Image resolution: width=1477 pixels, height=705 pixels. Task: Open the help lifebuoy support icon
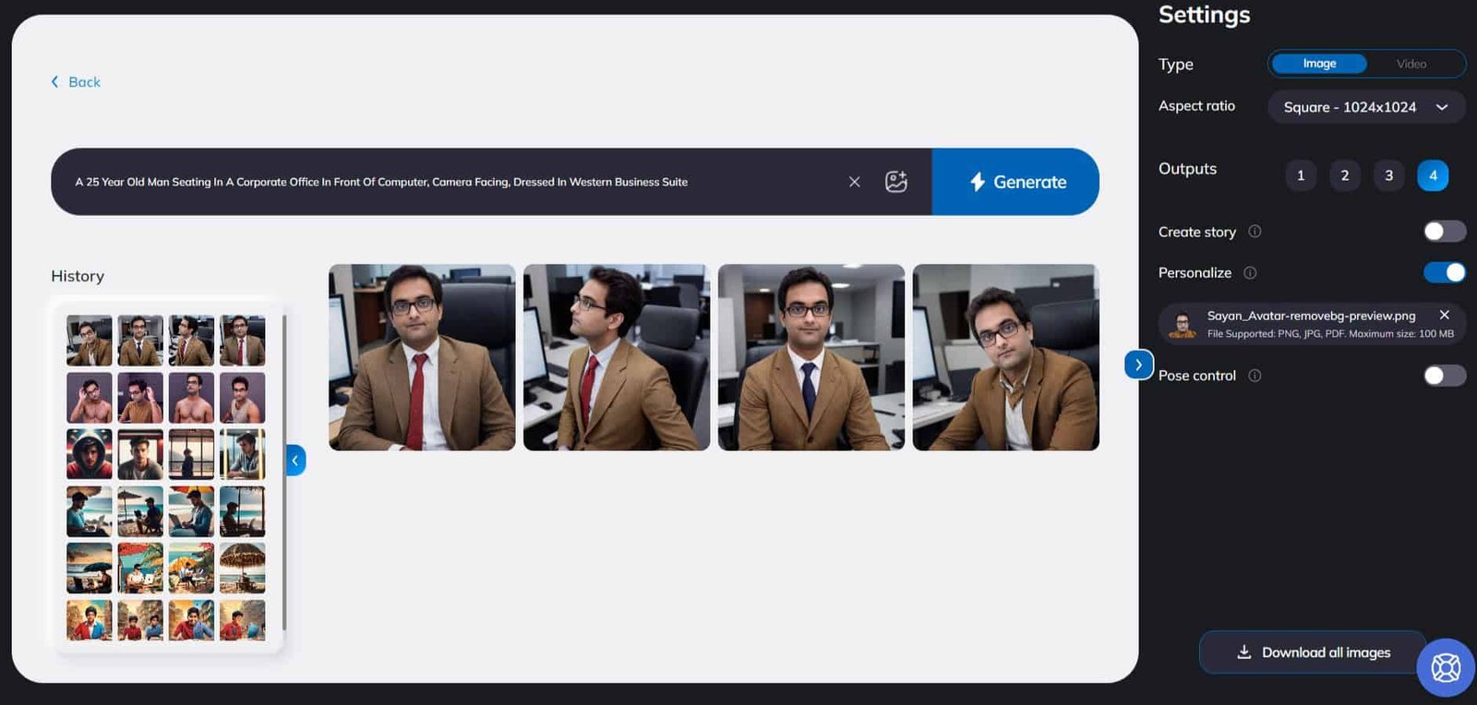[1446, 667]
